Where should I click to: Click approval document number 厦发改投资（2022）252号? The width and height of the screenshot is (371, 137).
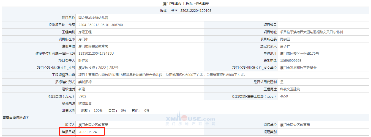point(98,68)
